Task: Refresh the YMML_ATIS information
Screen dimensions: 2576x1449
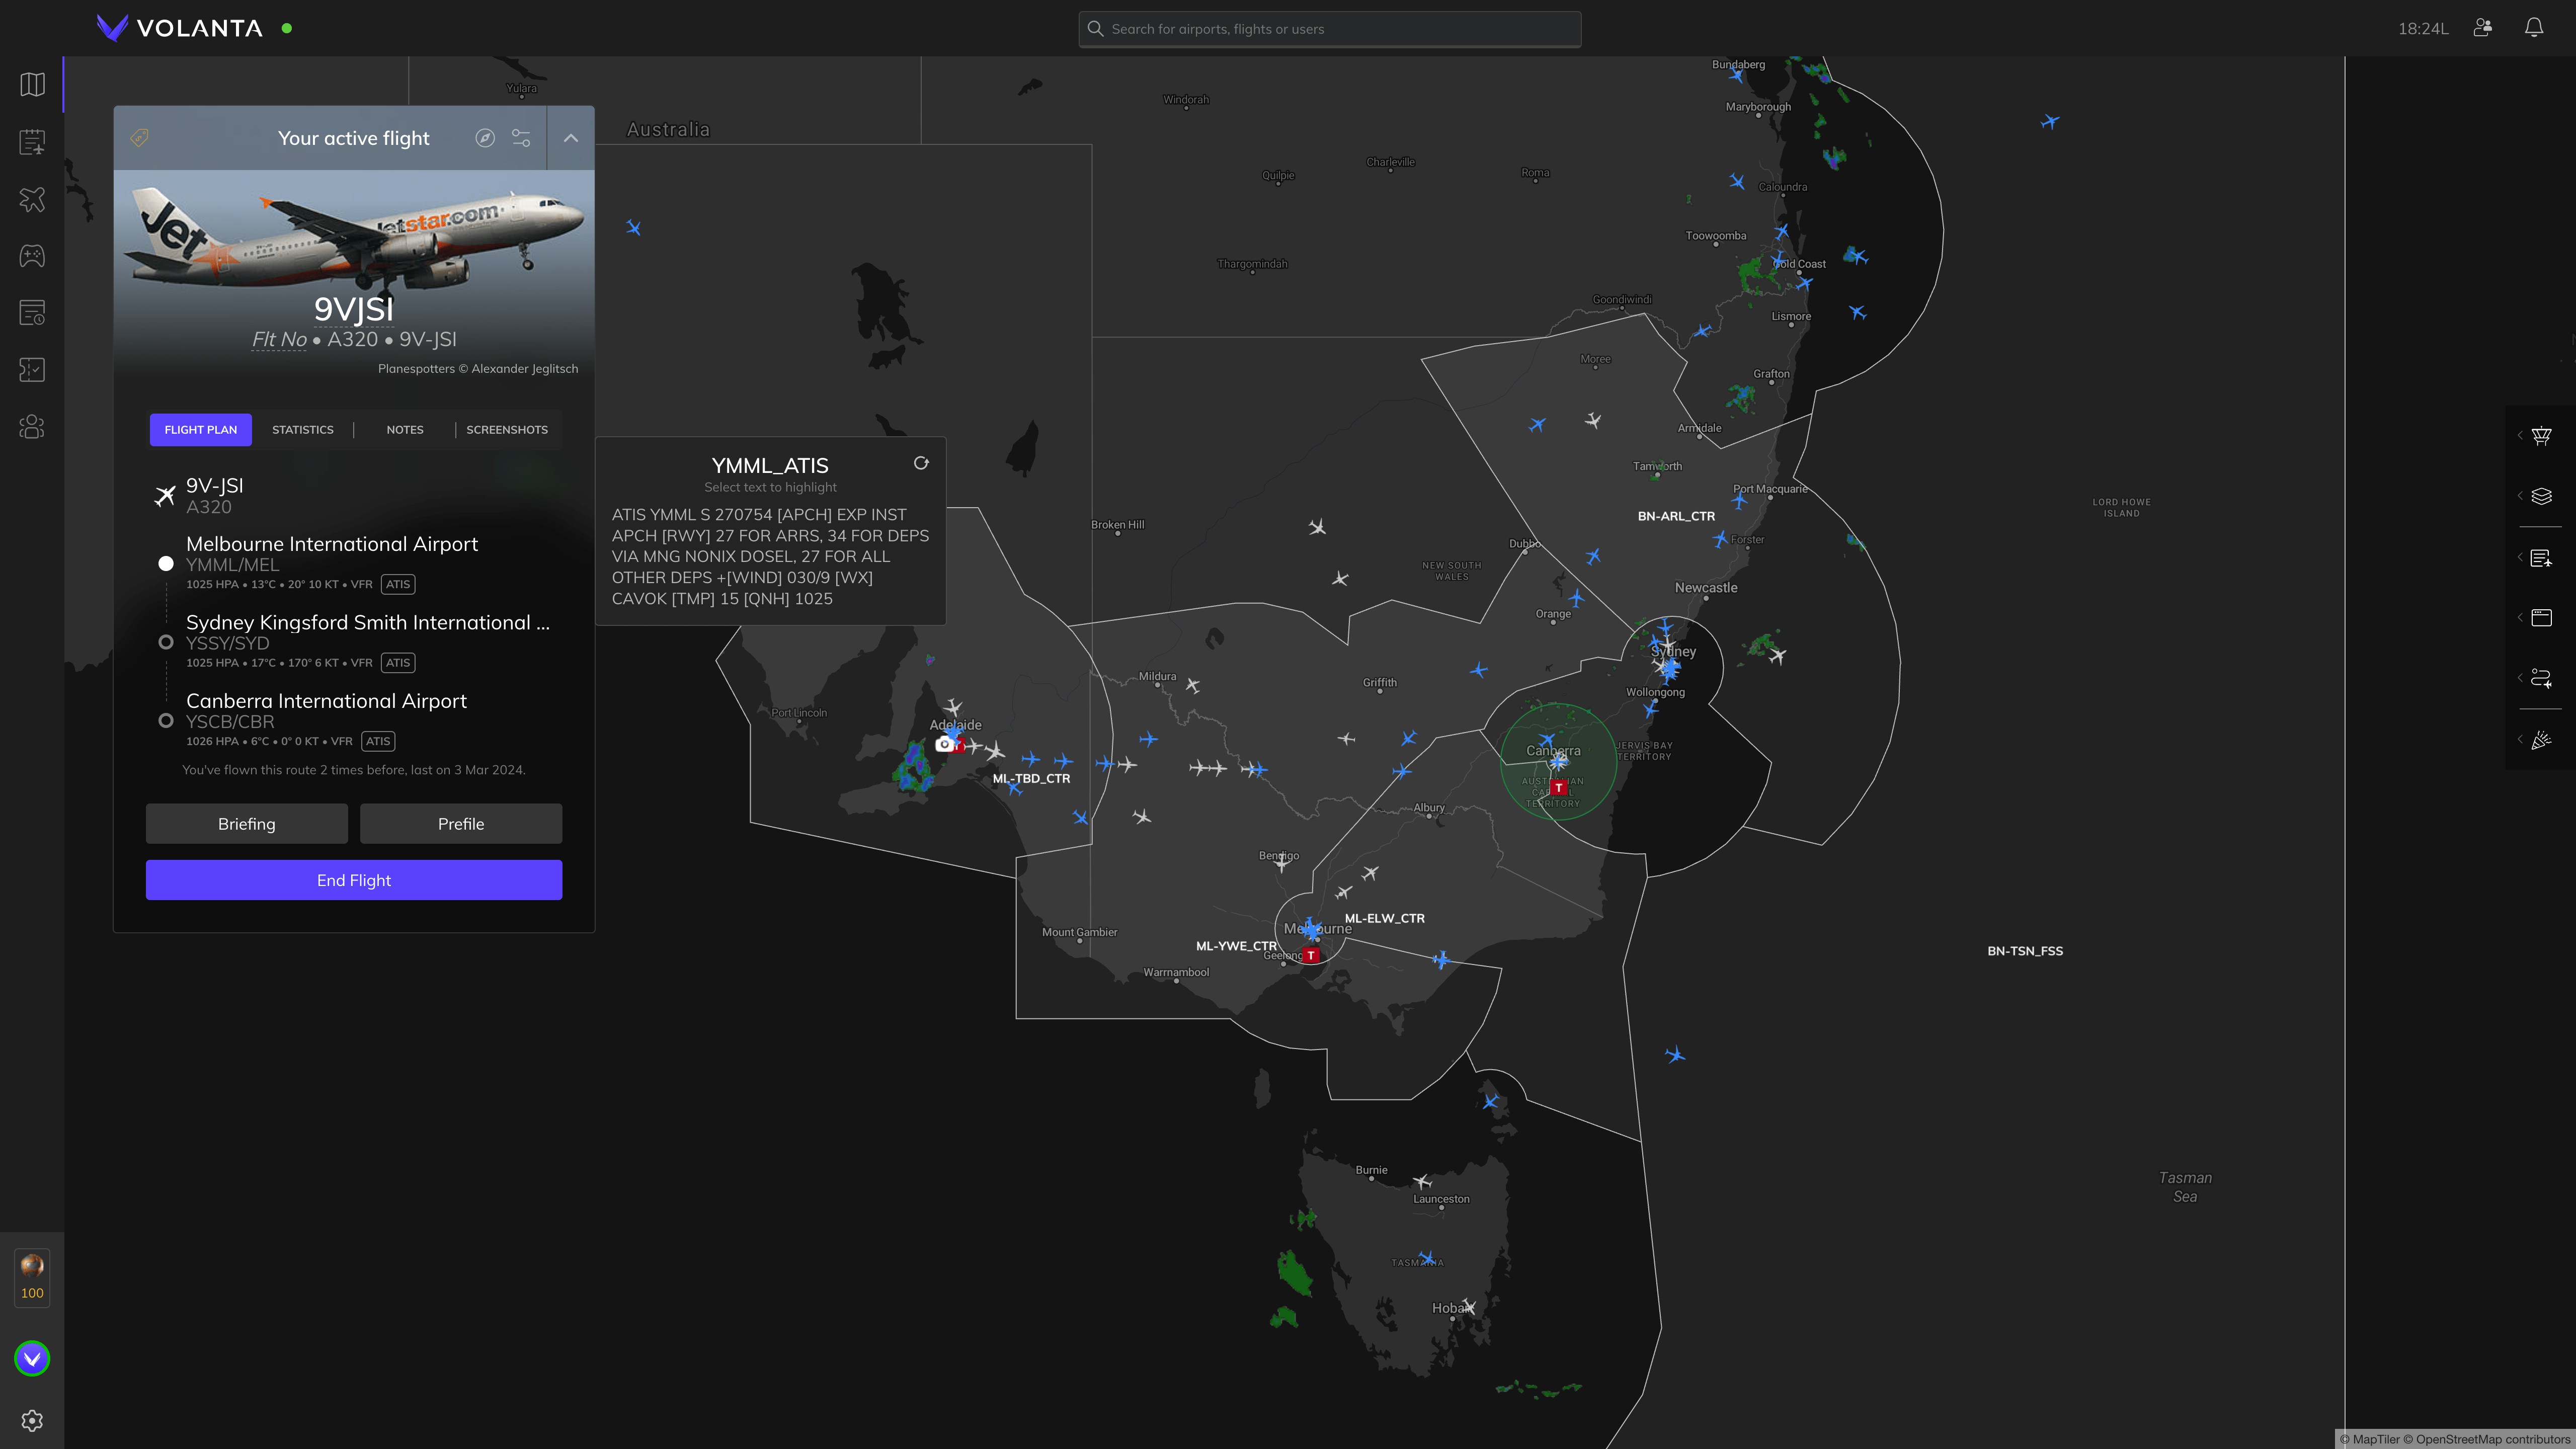Action: point(921,463)
